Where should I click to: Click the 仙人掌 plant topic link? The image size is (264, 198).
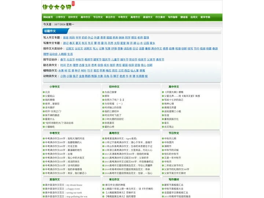click(x=135, y=71)
